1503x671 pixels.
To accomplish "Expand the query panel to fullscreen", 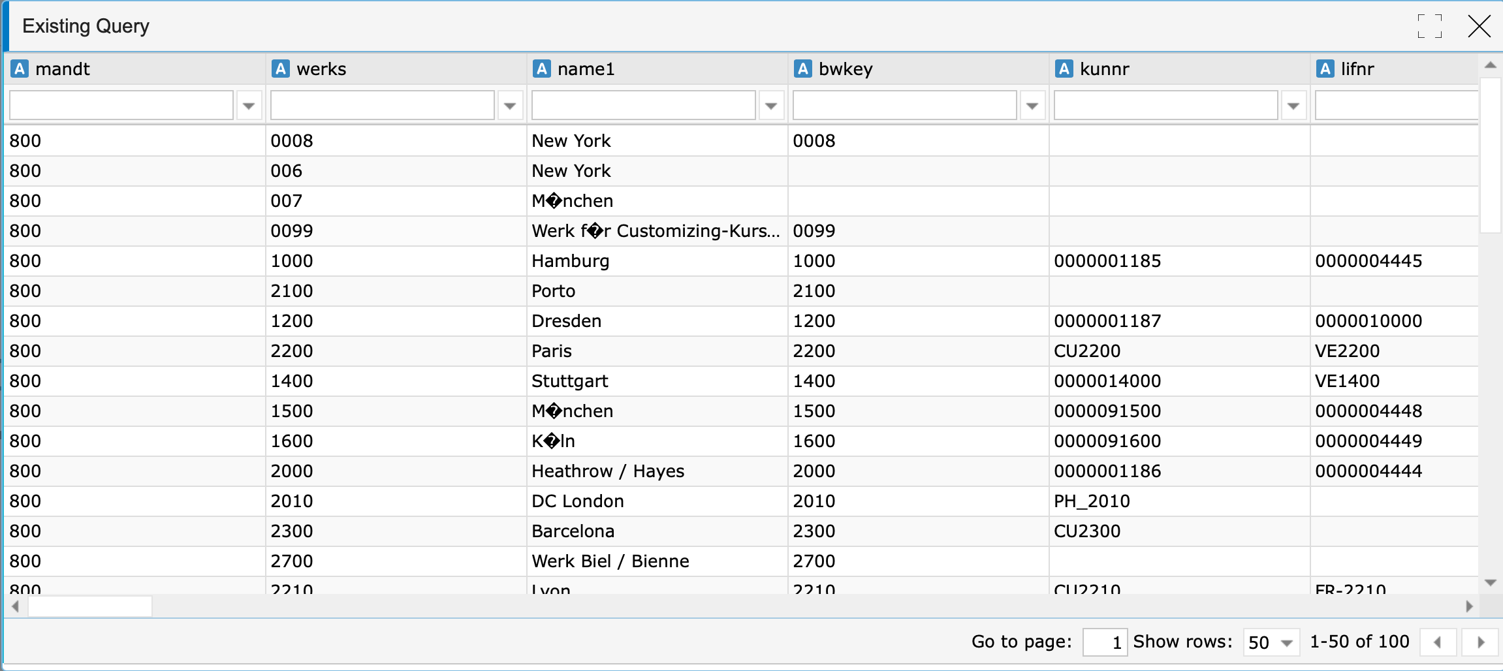I will (x=1429, y=26).
